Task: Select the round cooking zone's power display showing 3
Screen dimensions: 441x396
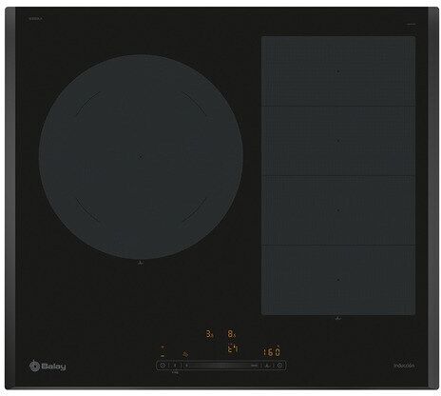Action: [x=209, y=334]
